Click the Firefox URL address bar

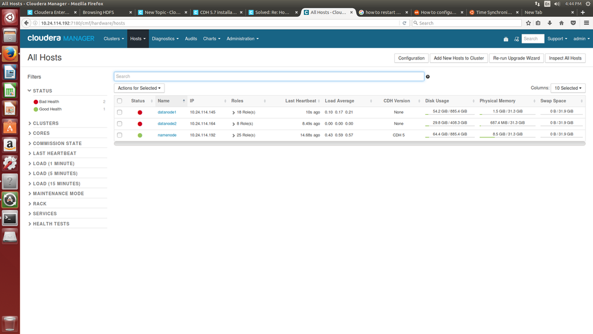point(220,23)
